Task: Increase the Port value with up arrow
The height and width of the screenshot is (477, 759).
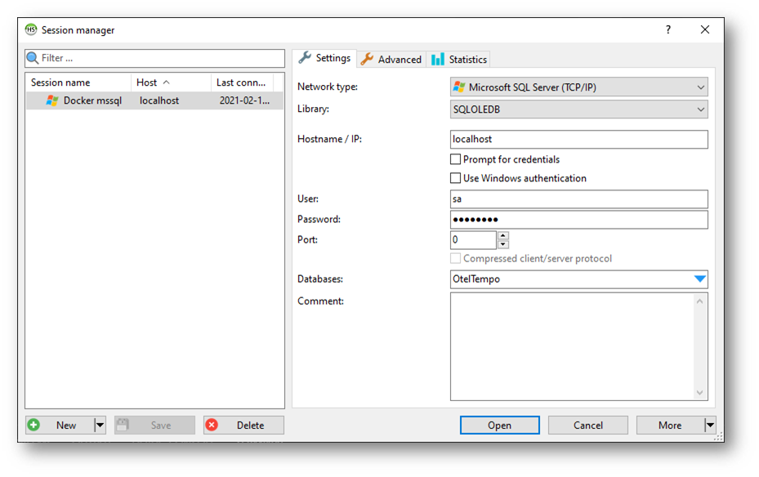Action: (x=503, y=235)
